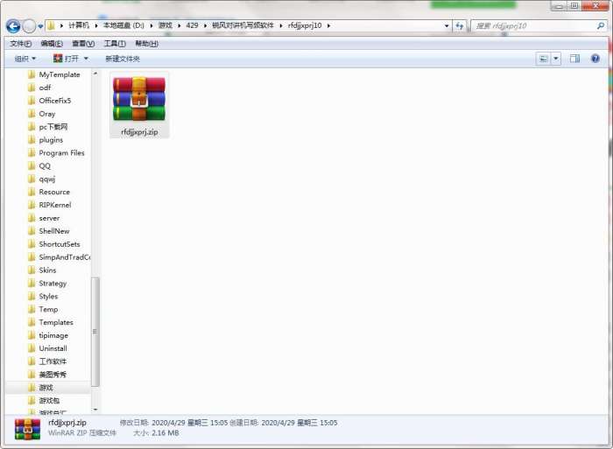Open the 帮助(H) menu
Viewport: 613px width, 449px height.
(146, 44)
